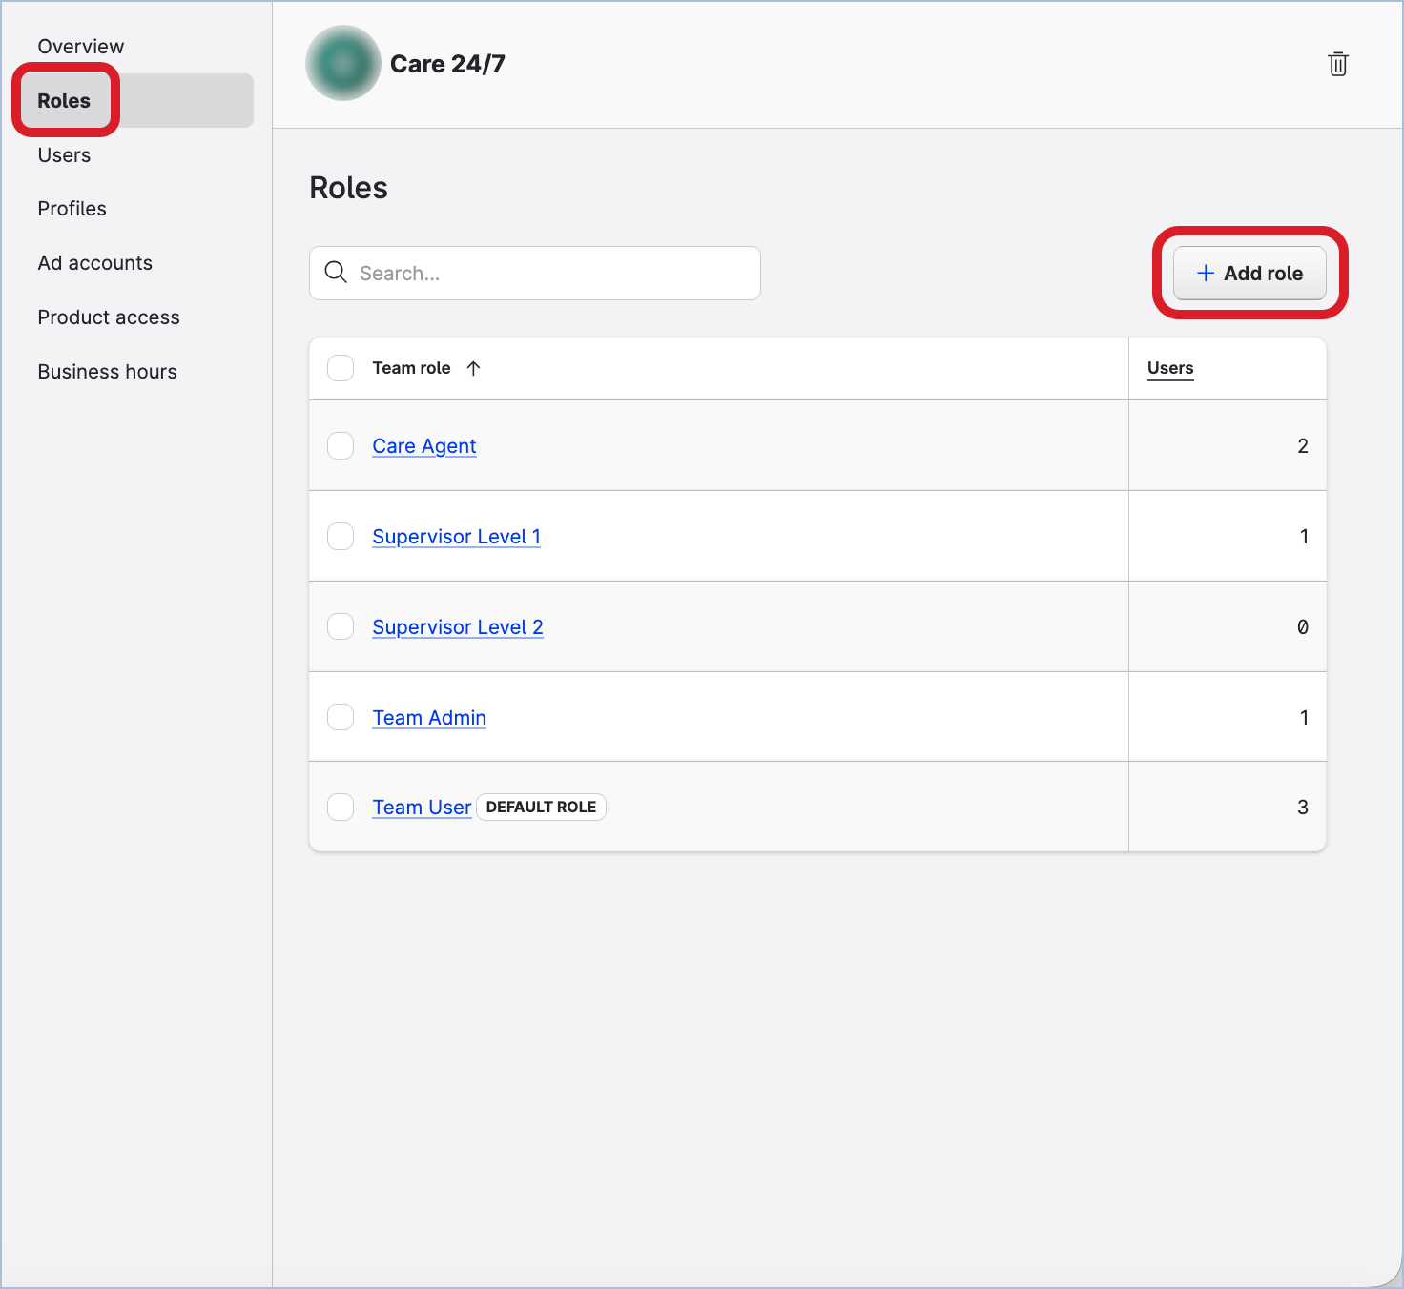This screenshot has width=1404, height=1289.
Task: Open Profiles from the sidebar
Action: click(x=72, y=209)
